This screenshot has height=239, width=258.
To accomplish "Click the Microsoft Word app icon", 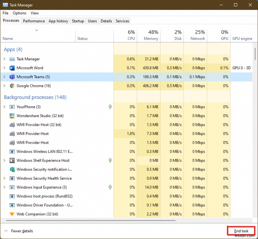I will pyautogui.click(x=12, y=68).
